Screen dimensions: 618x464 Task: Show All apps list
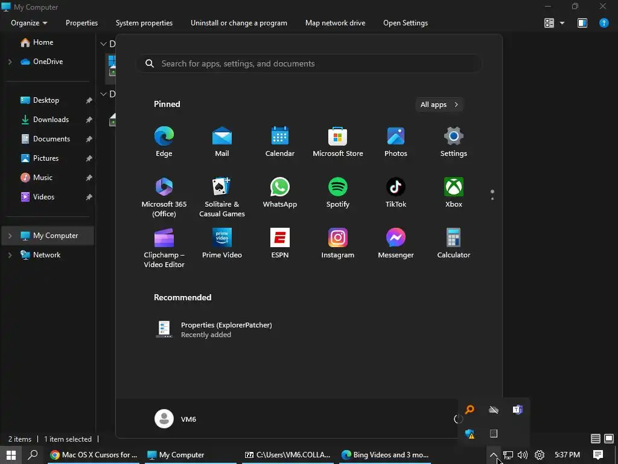coord(439,105)
